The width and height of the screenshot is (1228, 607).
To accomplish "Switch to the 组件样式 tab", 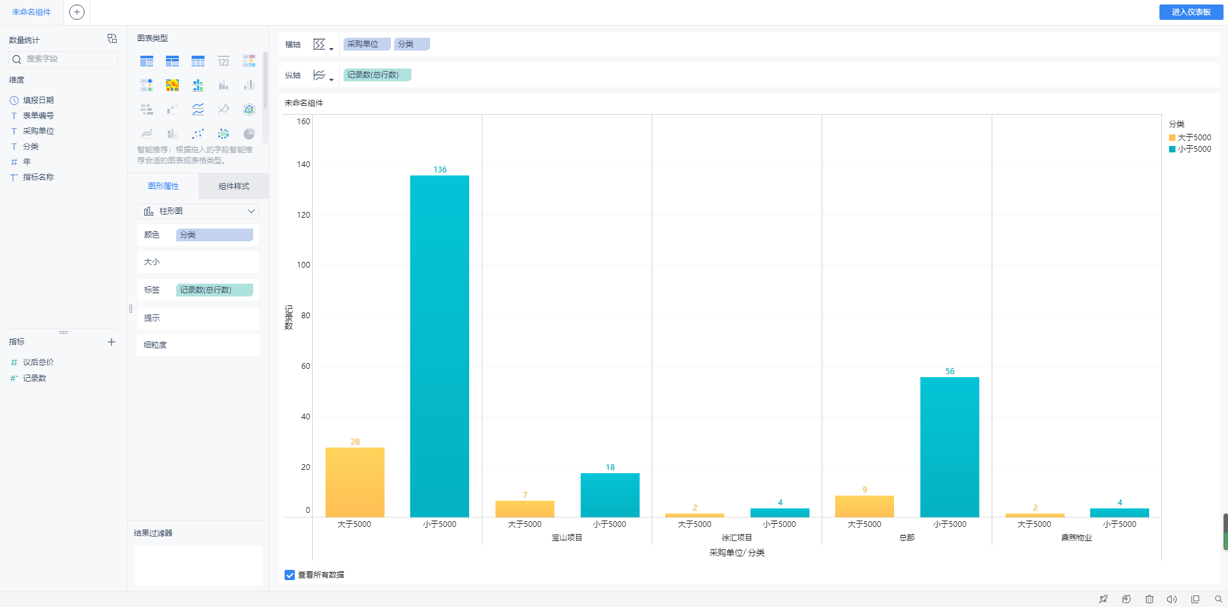I will click(x=233, y=186).
